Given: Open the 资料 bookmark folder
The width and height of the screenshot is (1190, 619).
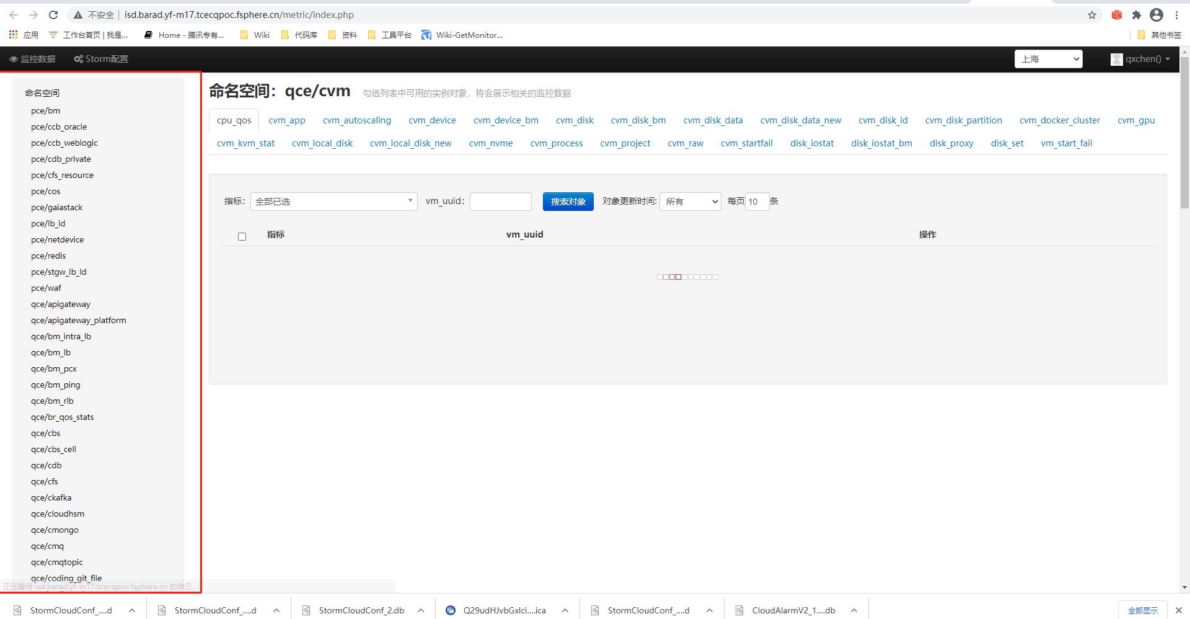Looking at the screenshot, I should click(x=343, y=35).
